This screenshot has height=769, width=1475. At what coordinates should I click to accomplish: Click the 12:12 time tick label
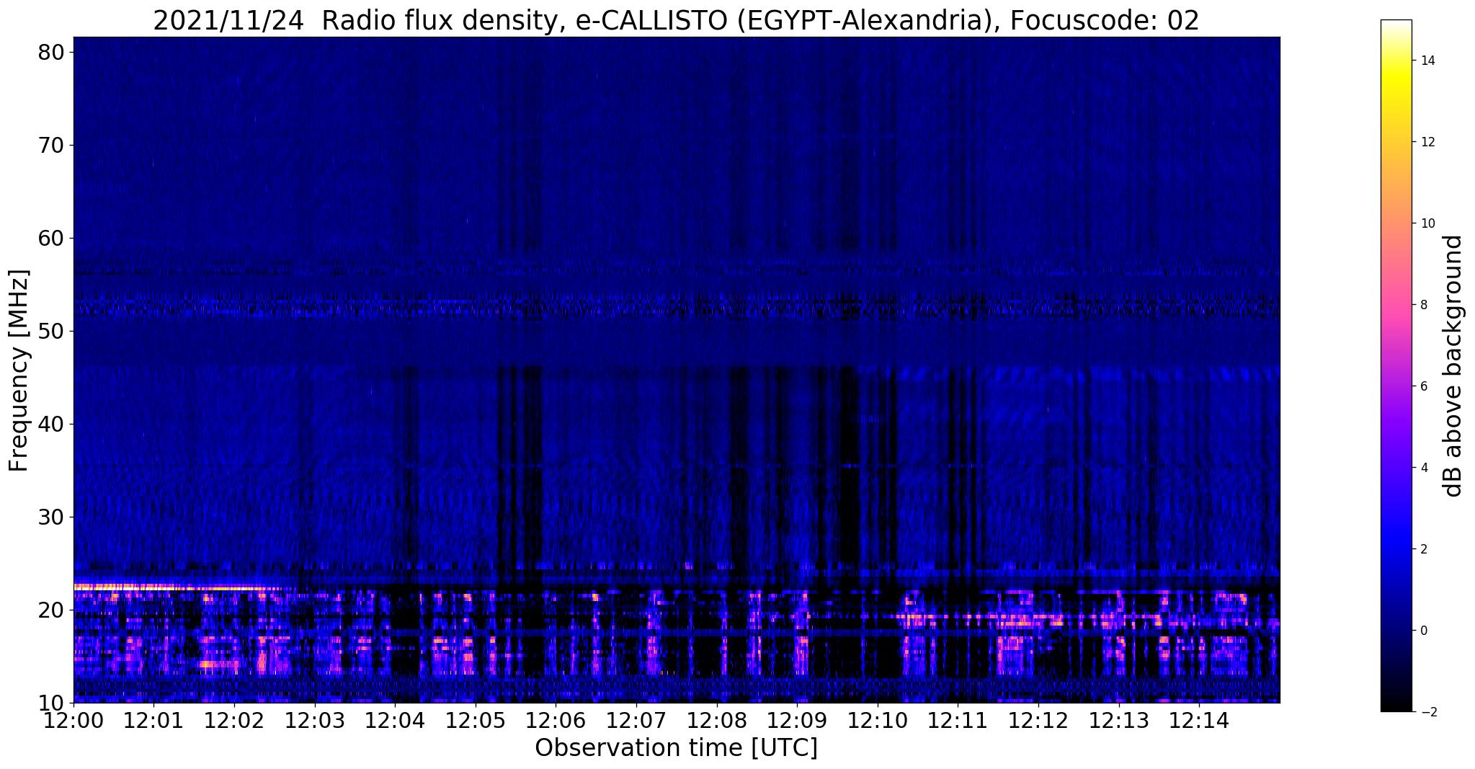pos(1038,721)
